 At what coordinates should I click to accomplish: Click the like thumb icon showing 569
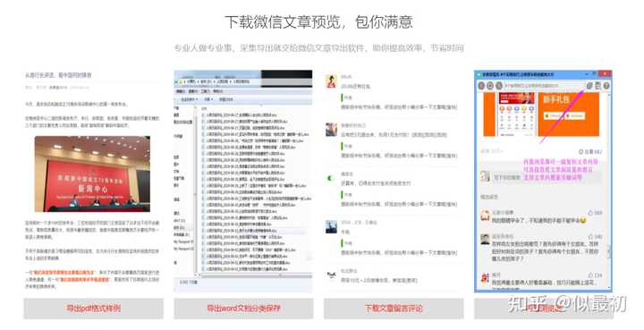(590, 213)
